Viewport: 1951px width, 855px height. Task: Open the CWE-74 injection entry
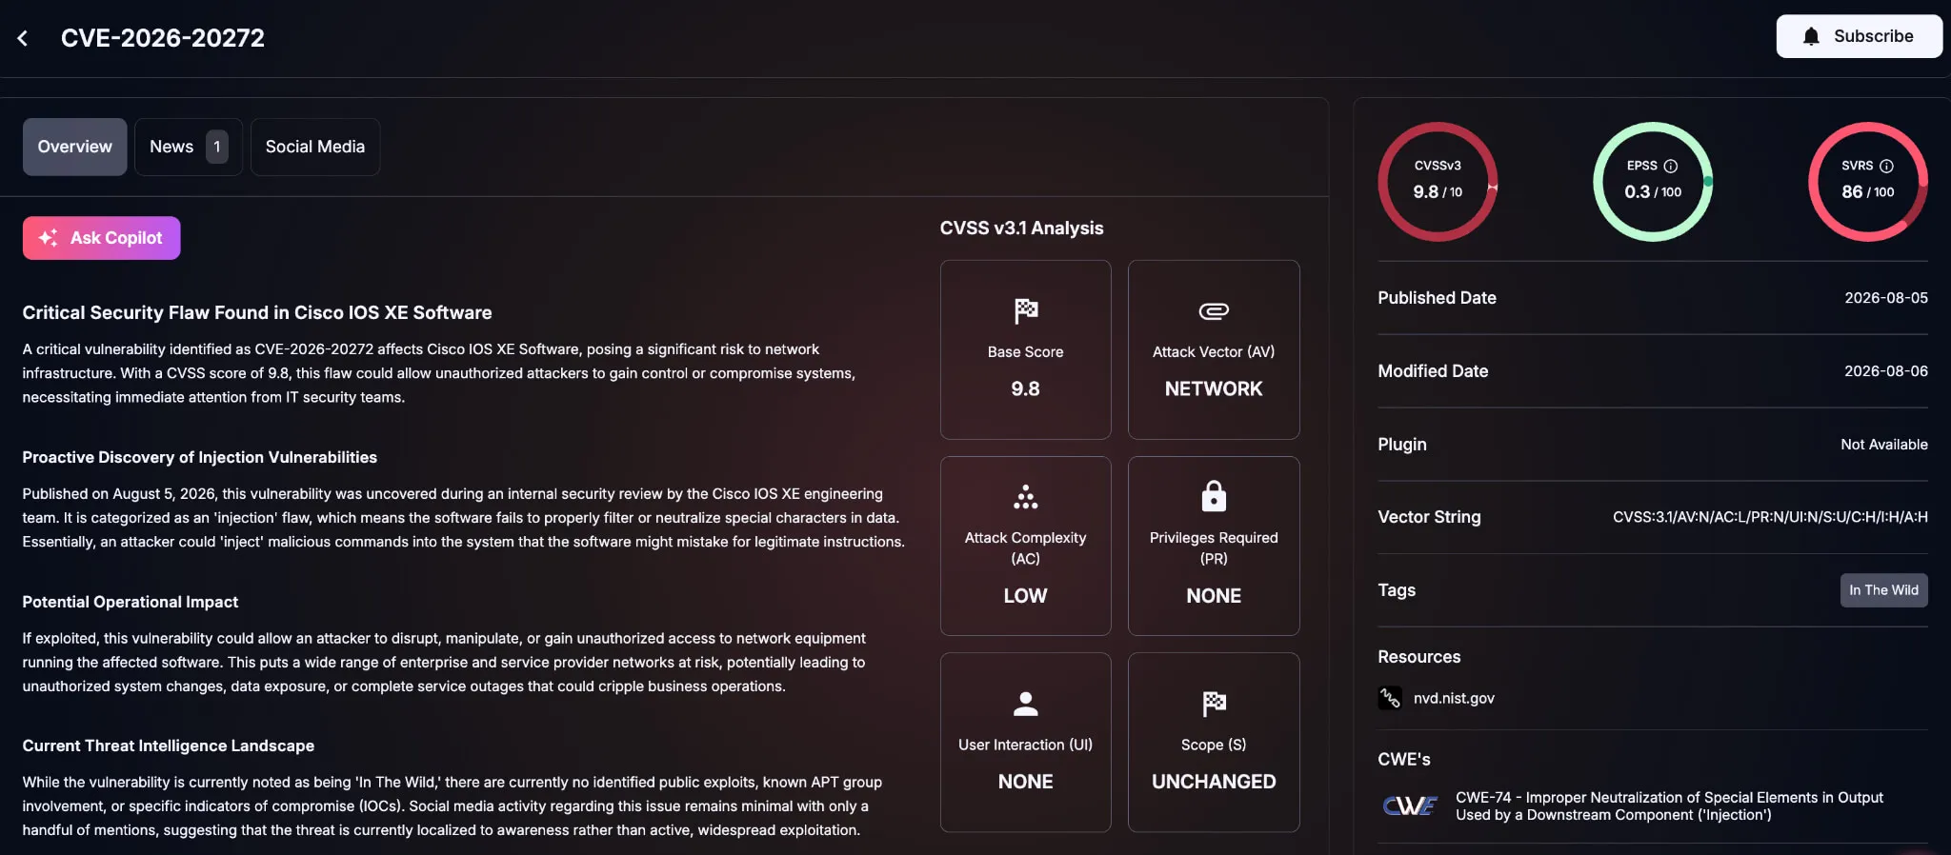tap(1669, 806)
